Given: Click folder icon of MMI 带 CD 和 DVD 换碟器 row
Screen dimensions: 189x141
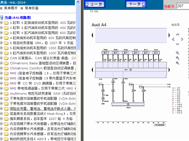Looking at the screenshot, I should pos(6,83).
